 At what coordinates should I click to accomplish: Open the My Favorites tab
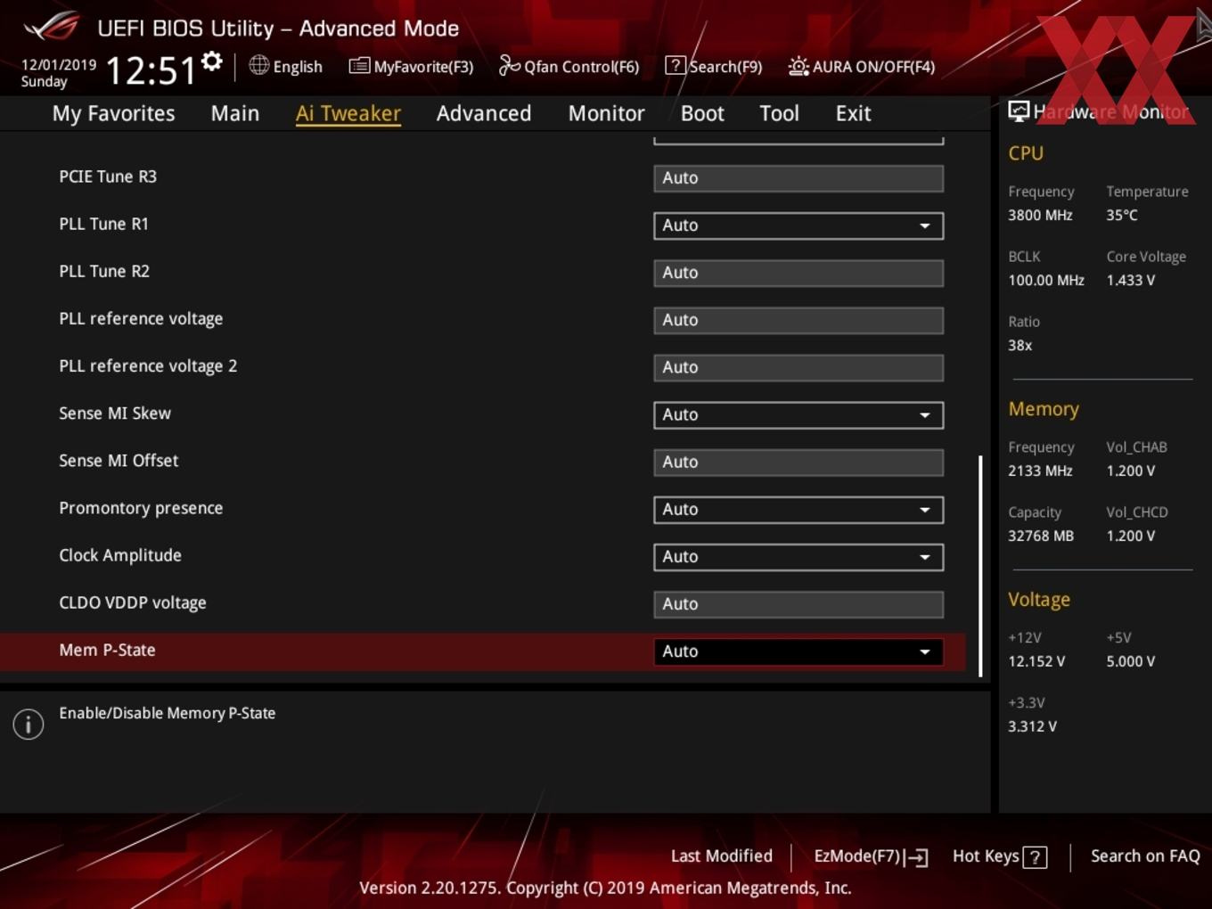(113, 113)
